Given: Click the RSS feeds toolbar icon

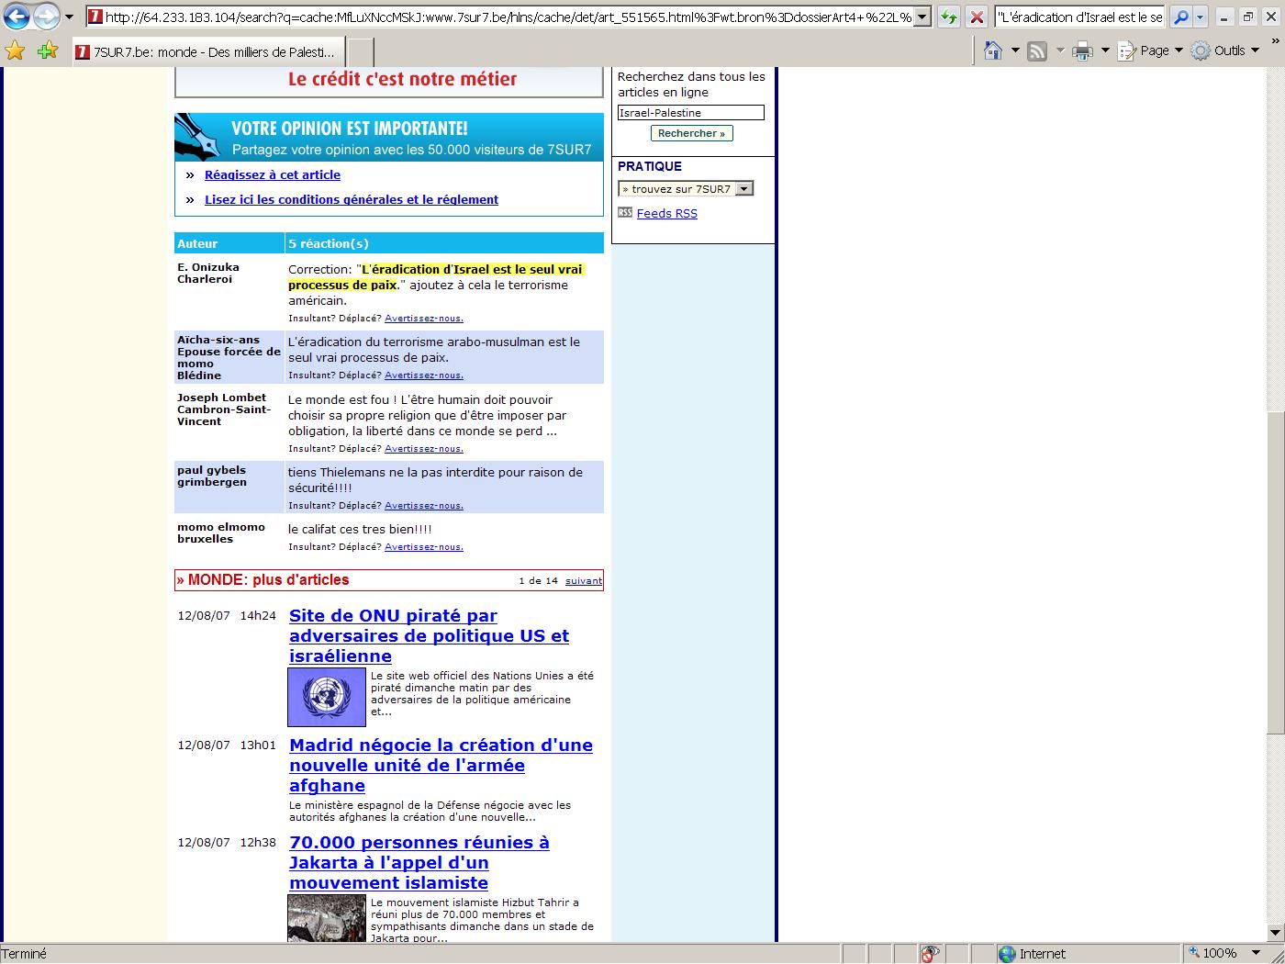Looking at the screenshot, I should click(x=1037, y=51).
